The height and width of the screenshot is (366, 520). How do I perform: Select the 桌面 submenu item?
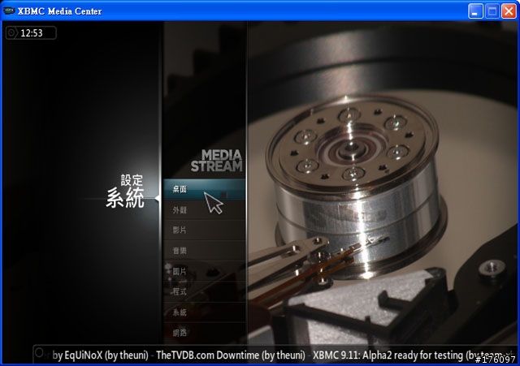[x=204, y=189]
